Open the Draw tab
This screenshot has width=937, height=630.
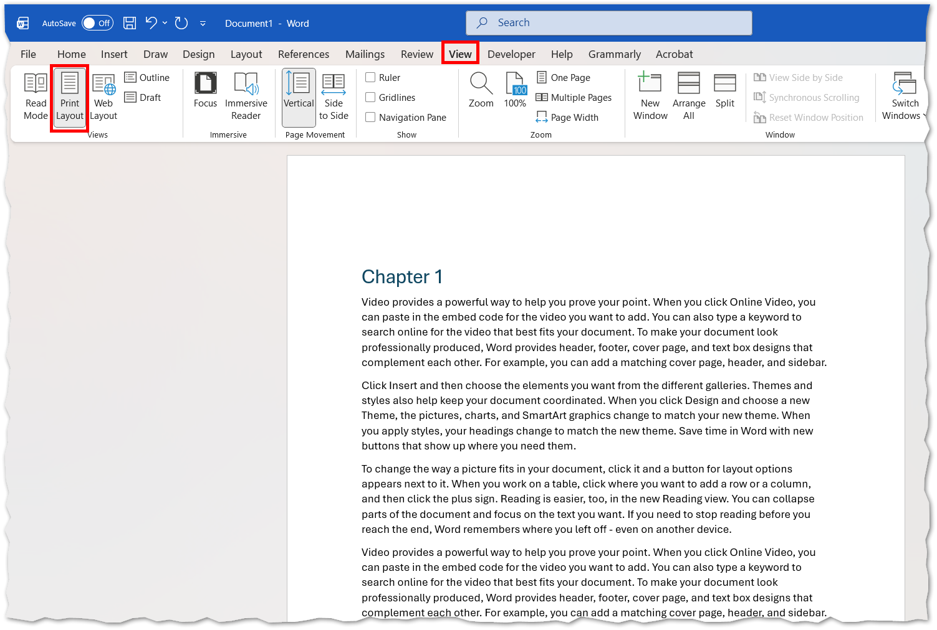tap(155, 54)
